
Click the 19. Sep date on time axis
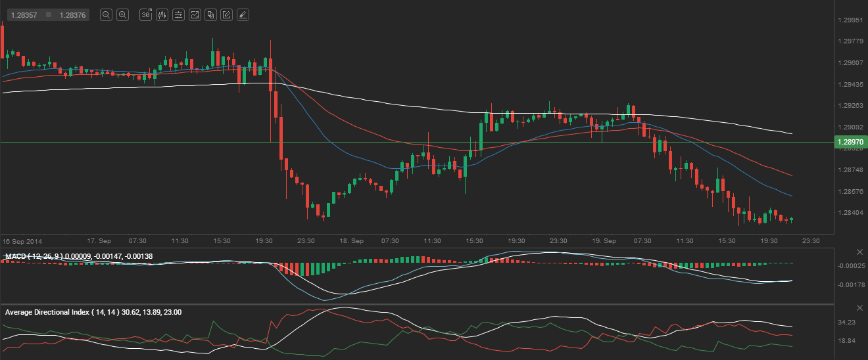[x=606, y=241]
